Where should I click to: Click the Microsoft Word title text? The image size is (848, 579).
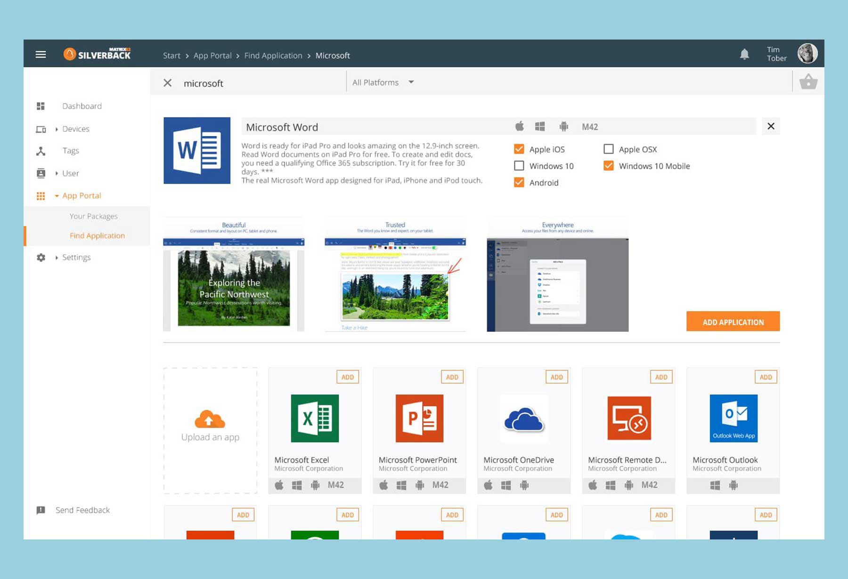pos(282,127)
